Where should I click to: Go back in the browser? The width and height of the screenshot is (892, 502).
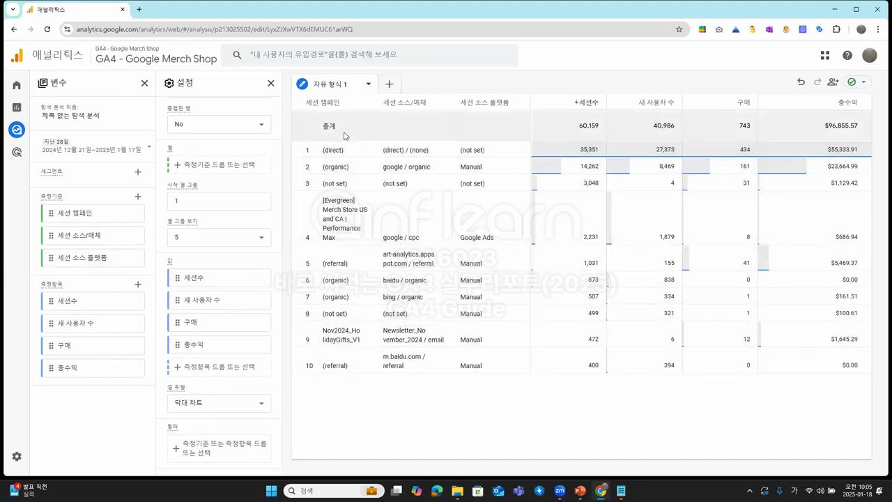tap(14, 29)
